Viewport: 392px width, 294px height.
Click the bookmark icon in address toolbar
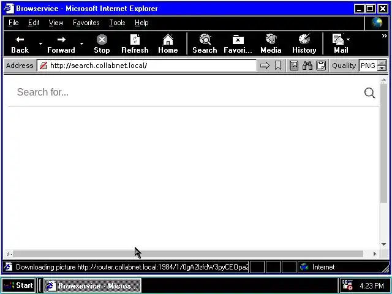coord(278,66)
